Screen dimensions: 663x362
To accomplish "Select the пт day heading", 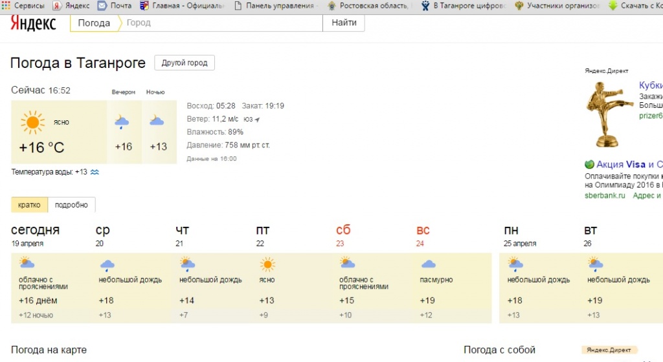I will (x=263, y=230).
